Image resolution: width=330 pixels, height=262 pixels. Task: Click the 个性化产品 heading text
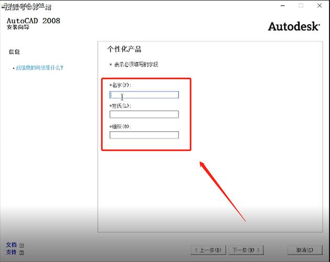pyautogui.click(x=124, y=49)
